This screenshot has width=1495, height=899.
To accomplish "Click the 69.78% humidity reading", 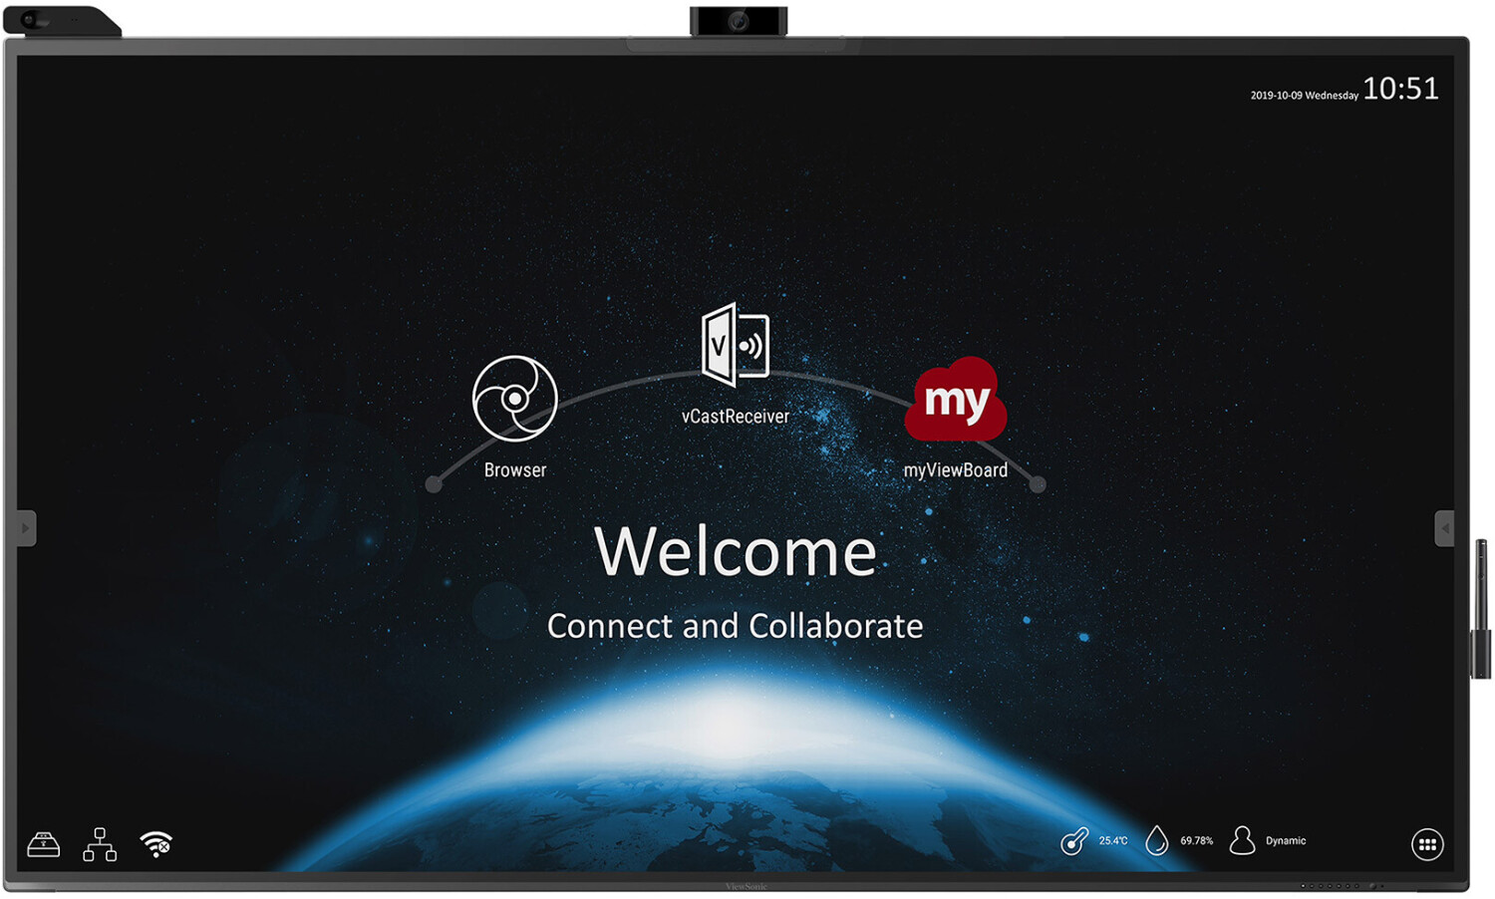I will pyautogui.click(x=1197, y=841).
